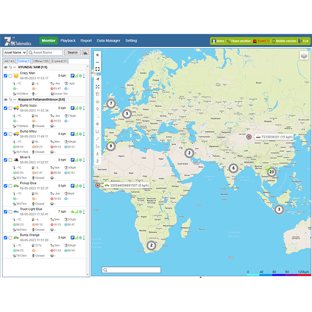
Task: Switch to the All(143) tab
Action: (x=10, y=61)
